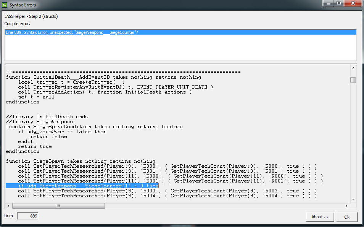Click the vertical scrollbar down arrow of code pane

coord(353,200)
